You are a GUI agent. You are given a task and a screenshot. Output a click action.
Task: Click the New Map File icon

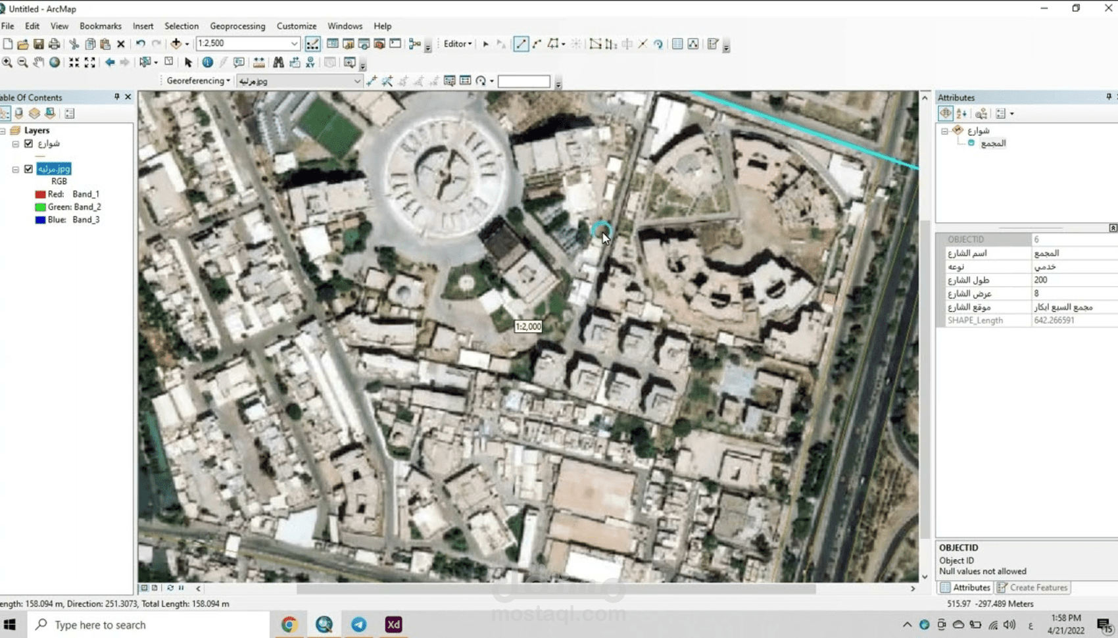tap(8, 44)
